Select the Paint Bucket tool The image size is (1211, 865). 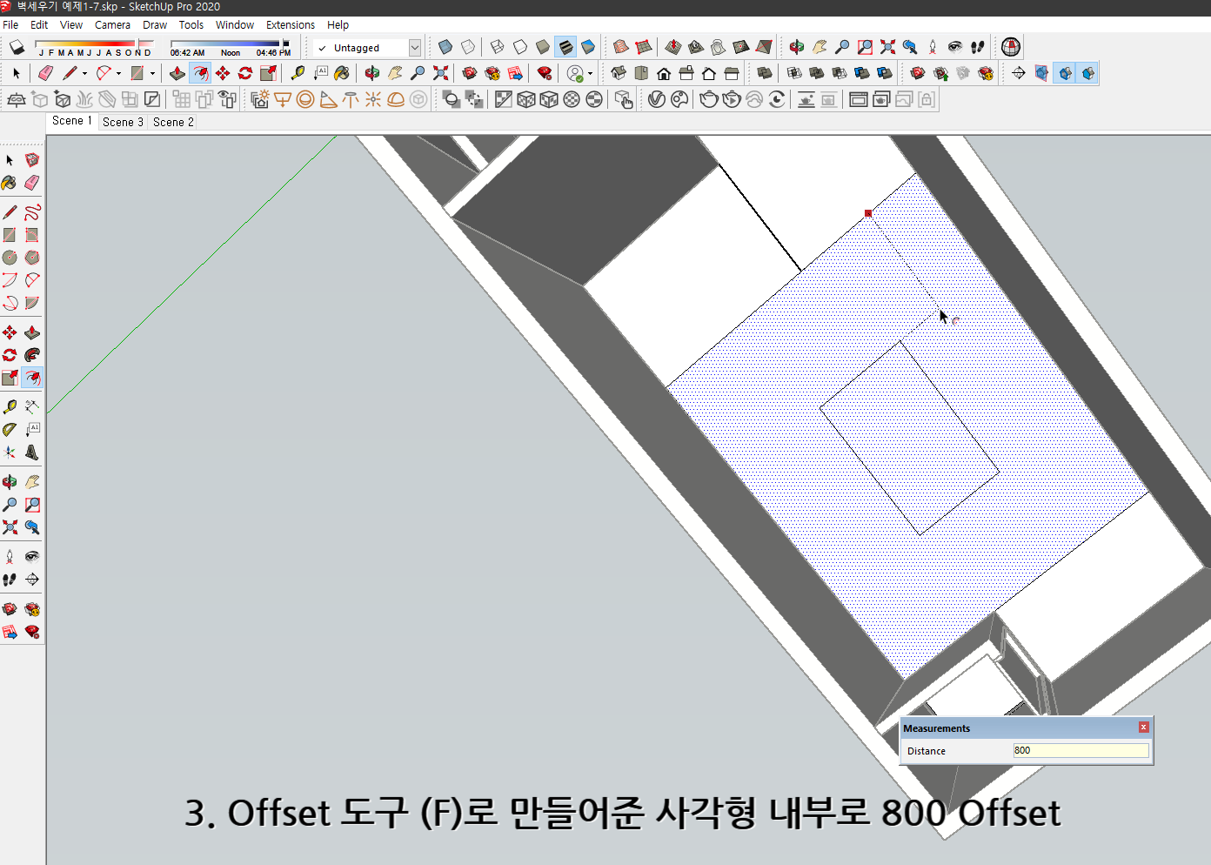pos(340,73)
